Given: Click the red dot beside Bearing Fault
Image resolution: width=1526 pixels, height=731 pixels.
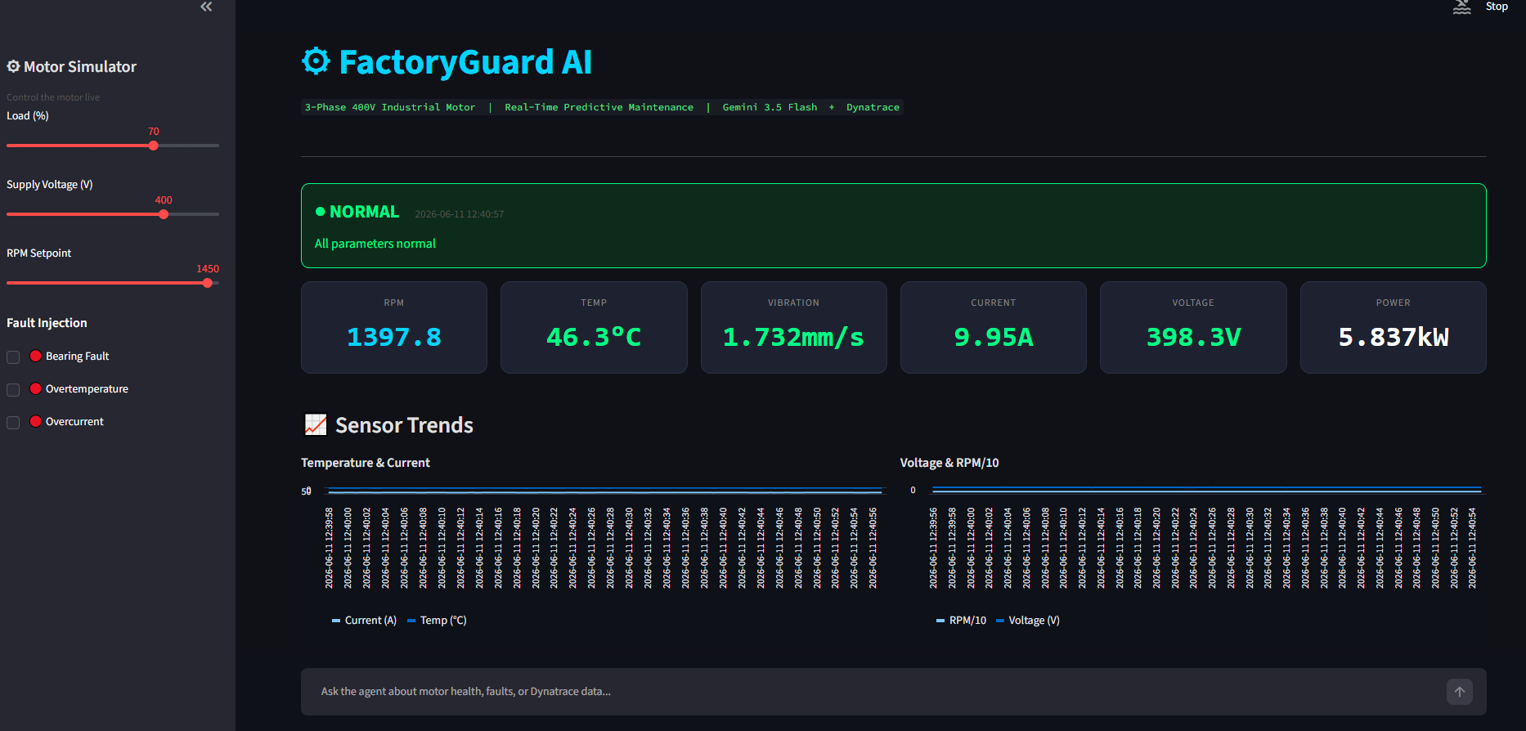Looking at the screenshot, I should [x=35, y=356].
